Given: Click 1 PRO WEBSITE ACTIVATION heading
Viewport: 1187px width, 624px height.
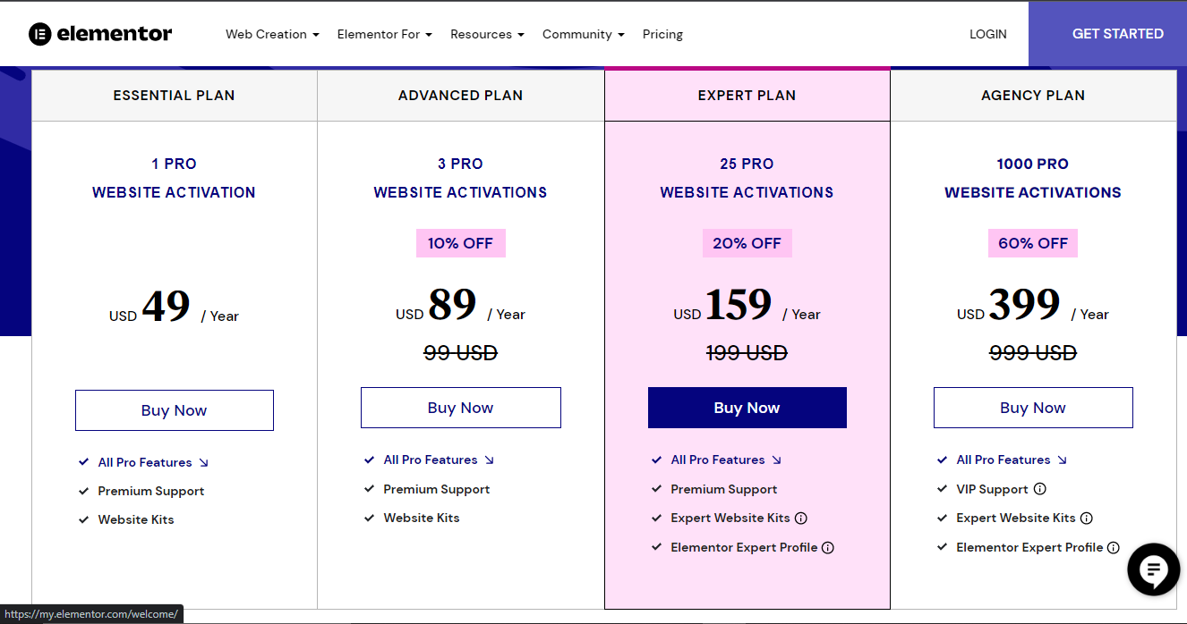Looking at the screenshot, I should [x=175, y=178].
